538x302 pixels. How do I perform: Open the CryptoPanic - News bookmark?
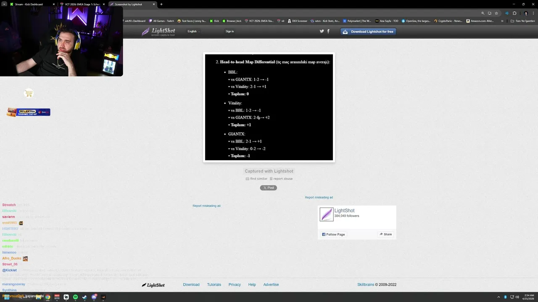(x=448, y=21)
